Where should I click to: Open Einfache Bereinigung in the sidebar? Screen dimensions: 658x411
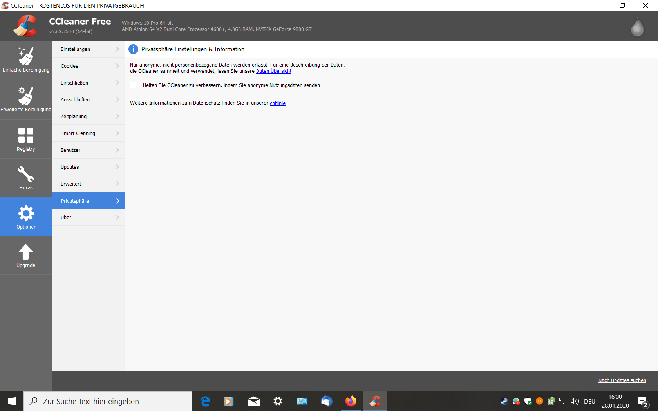[26, 61]
